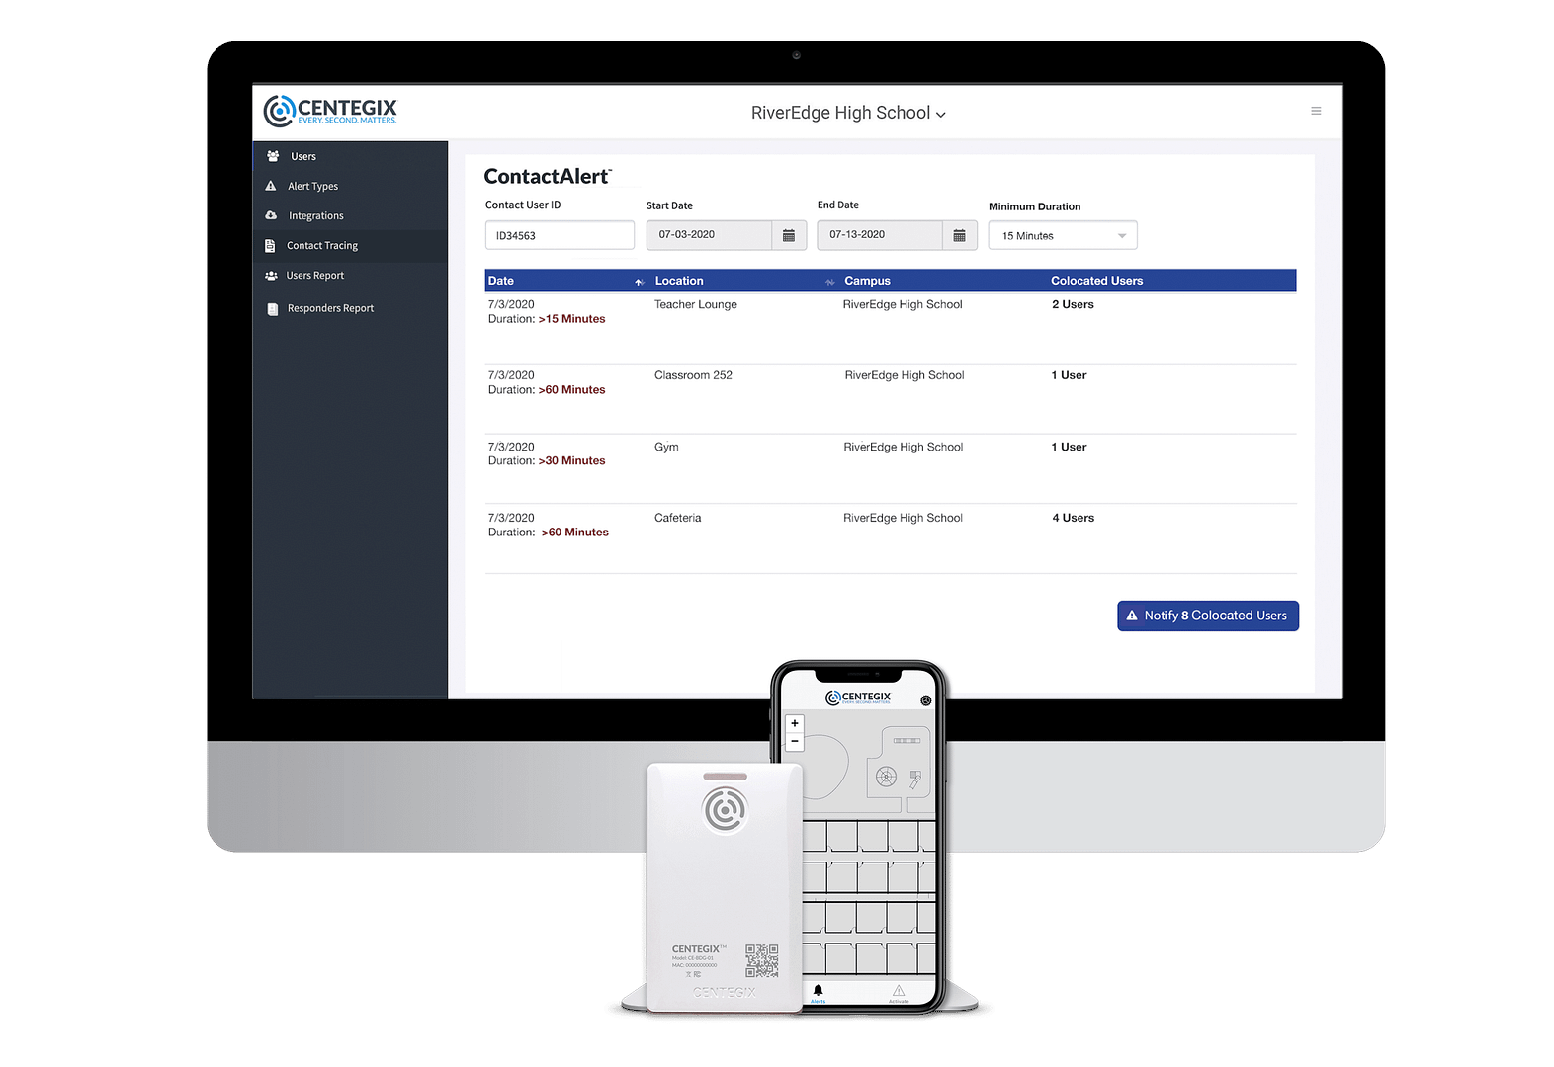This screenshot has width=1554, height=1067.
Task: Select the Classroom 252 location cell
Action: coord(693,375)
